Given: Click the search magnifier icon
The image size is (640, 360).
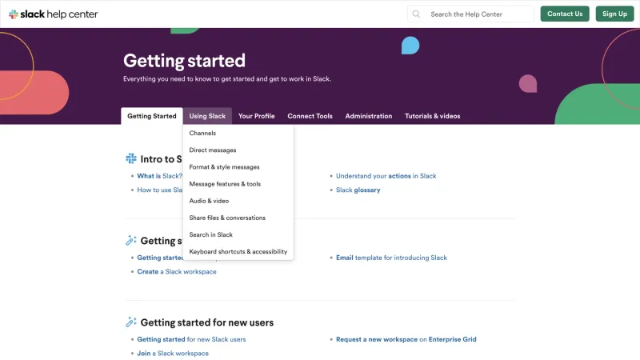Looking at the screenshot, I should pyautogui.click(x=416, y=14).
